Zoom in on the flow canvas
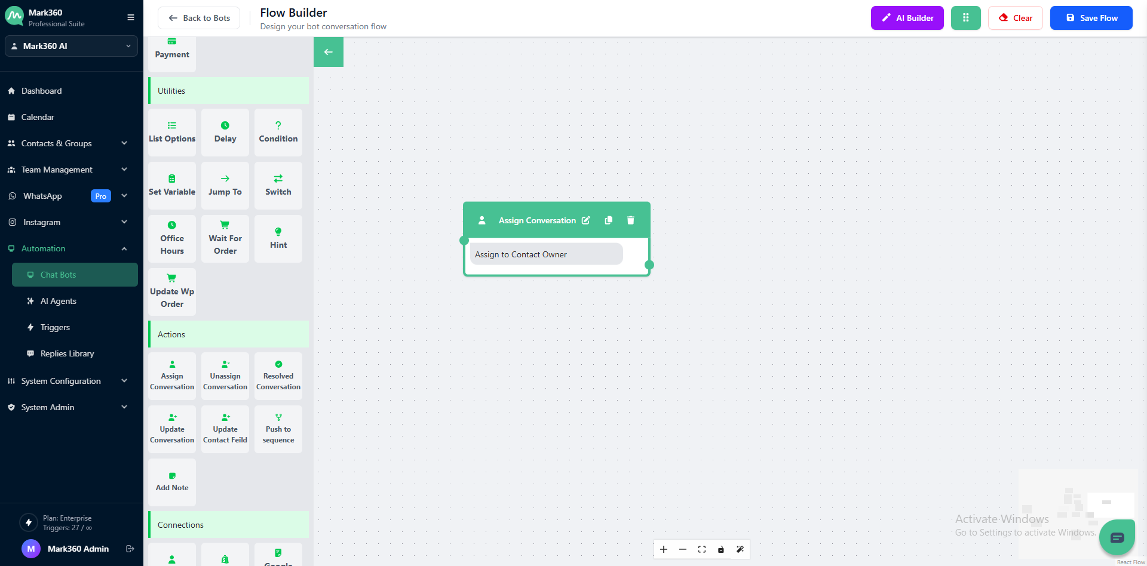The width and height of the screenshot is (1147, 566). [x=664, y=549]
